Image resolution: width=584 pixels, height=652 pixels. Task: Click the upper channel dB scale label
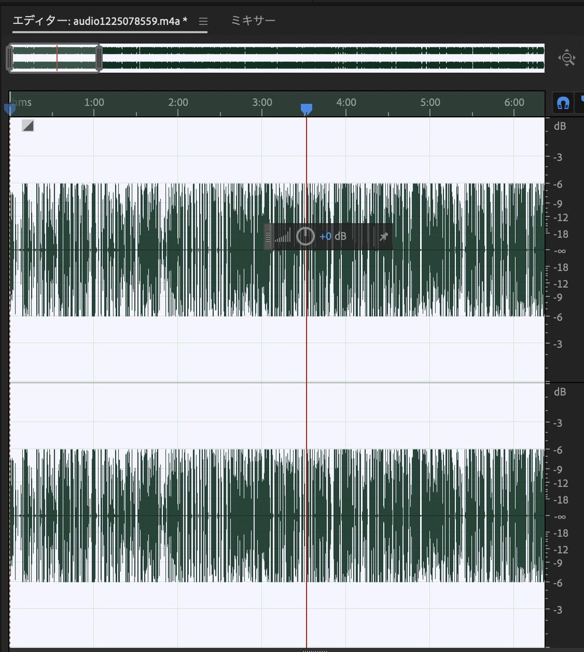(560, 126)
